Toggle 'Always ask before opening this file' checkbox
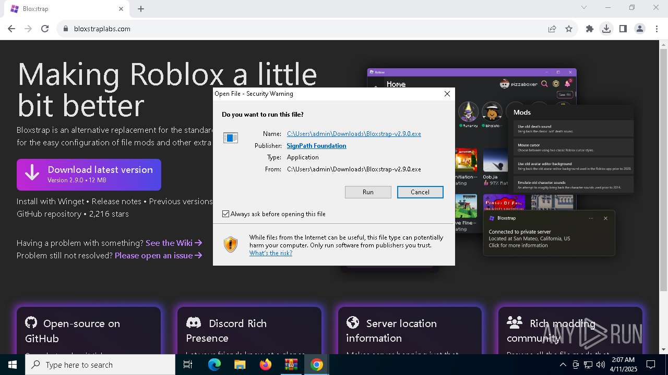 pos(226,214)
